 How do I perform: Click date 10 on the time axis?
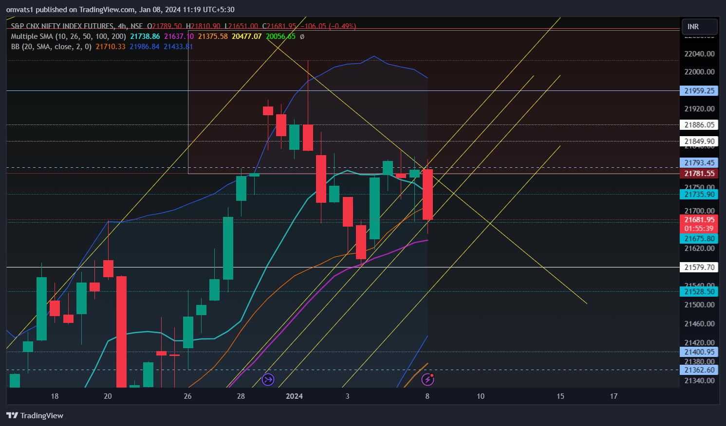[x=481, y=396]
